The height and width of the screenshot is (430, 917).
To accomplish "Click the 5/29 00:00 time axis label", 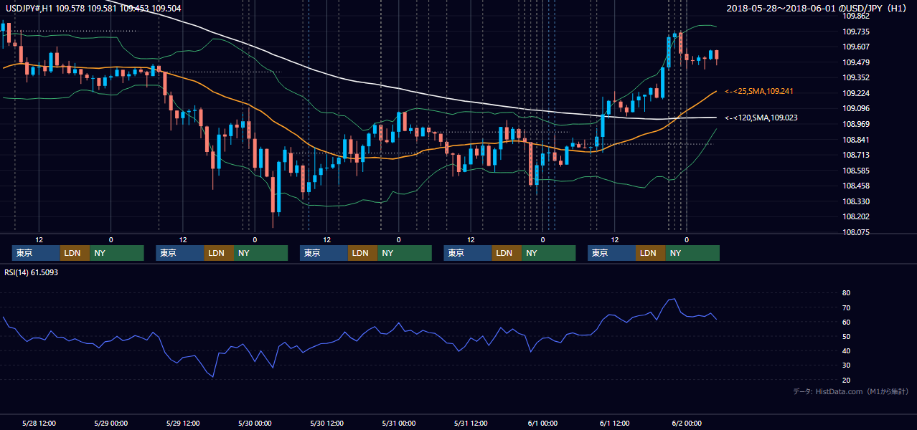I will pyautogui.click(x=111, y=423).
